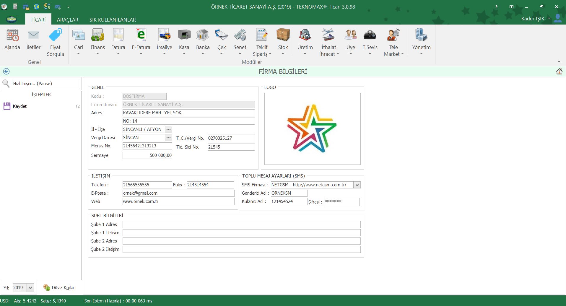Expand the SMS Firması dropdown

[x=357, y=185]
